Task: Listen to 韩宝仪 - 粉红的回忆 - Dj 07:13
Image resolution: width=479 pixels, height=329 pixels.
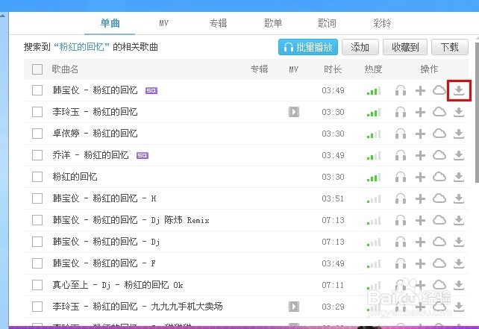Action: [401, 242]
